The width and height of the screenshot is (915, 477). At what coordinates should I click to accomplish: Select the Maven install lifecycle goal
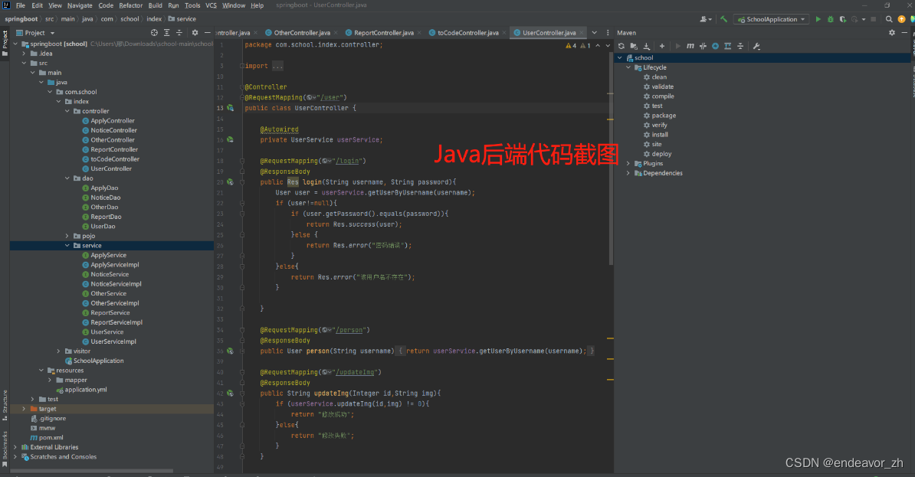[659, 135]
